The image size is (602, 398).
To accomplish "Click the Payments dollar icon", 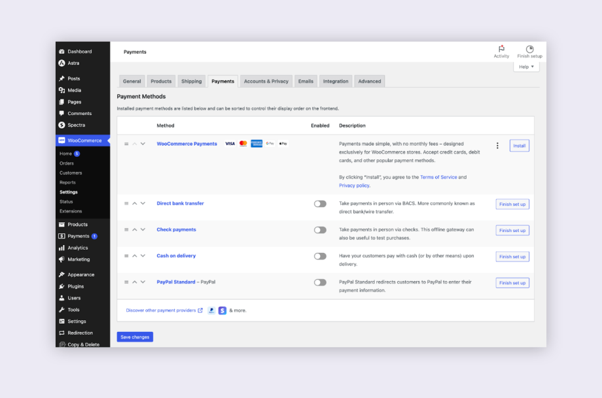I will 62,236.
